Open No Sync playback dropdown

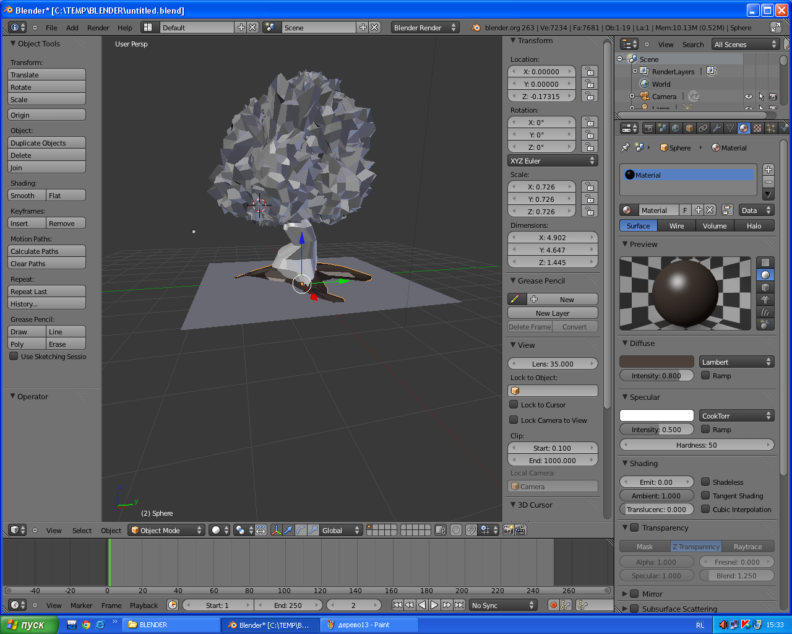tap(503, 605)
